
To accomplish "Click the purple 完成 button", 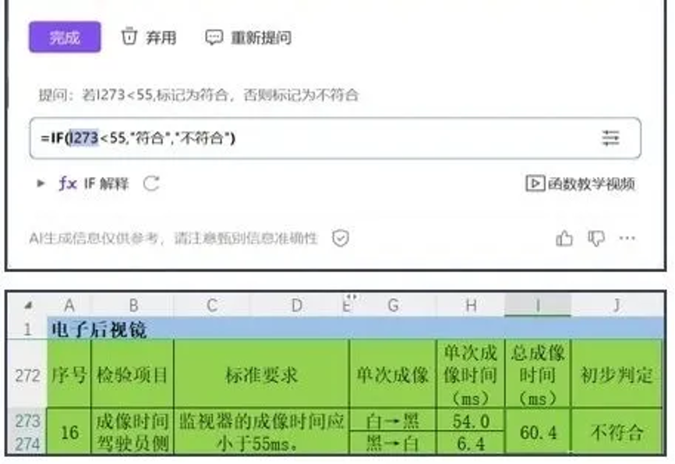I will tap(65, 37).
